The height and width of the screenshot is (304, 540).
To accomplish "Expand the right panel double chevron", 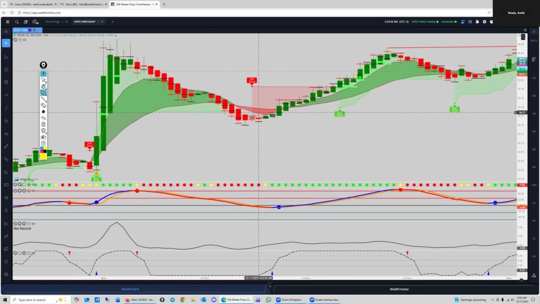I will click(534, 32).
